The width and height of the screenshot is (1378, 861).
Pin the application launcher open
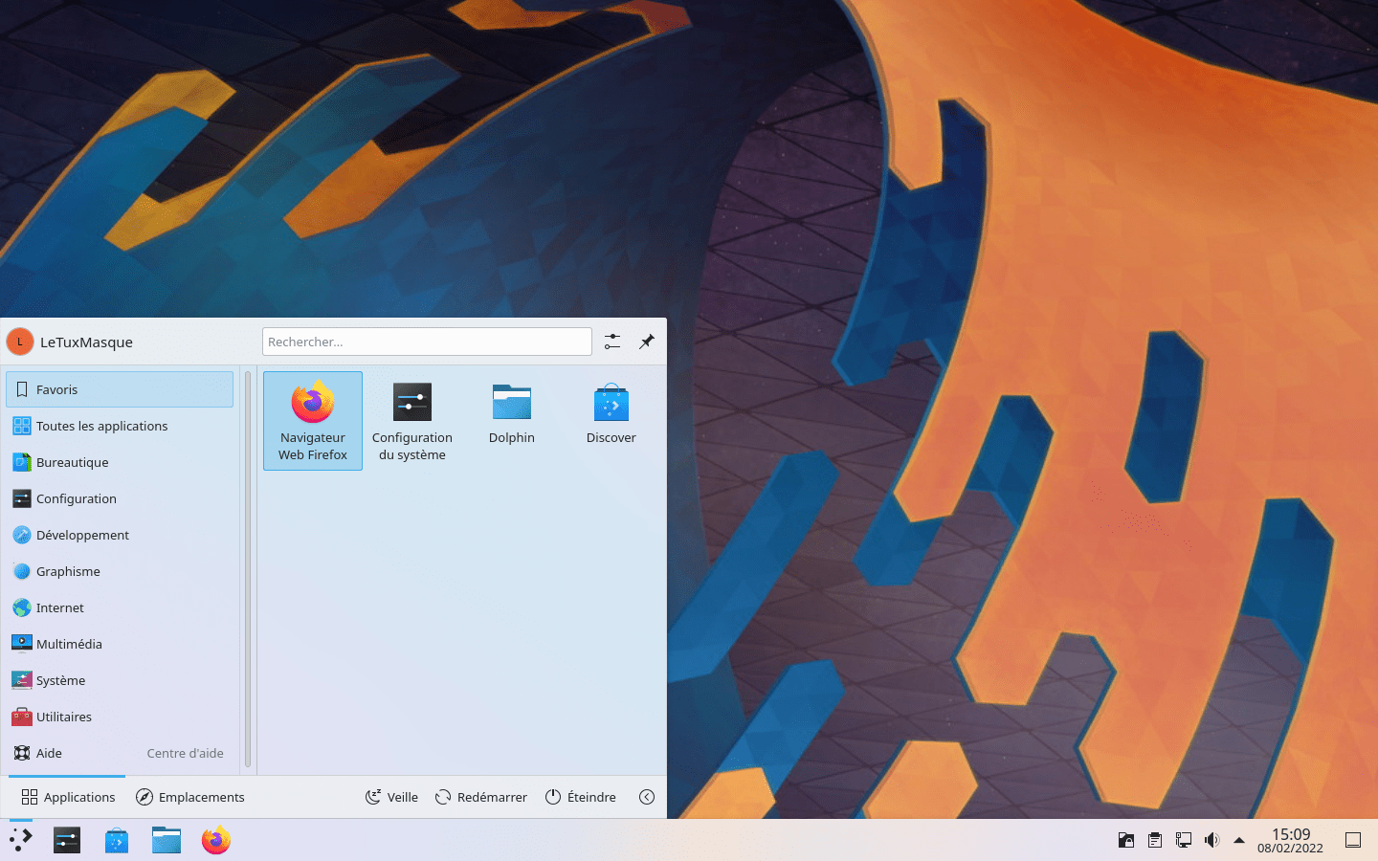[x=647, y=342]
